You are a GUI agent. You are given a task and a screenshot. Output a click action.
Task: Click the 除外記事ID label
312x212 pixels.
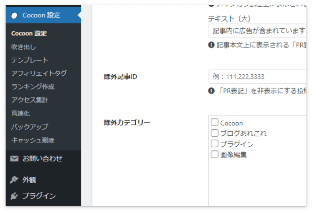pos(120,77)
